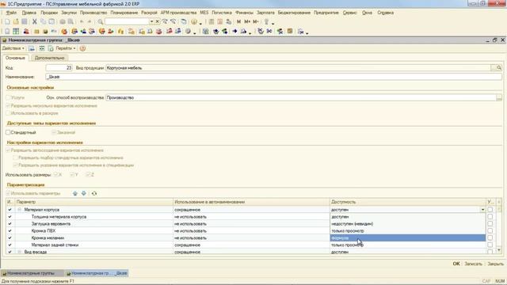Viewport: 507px width, 285px height.
Task: Open the Файл menu
Action: coord(11,13)
